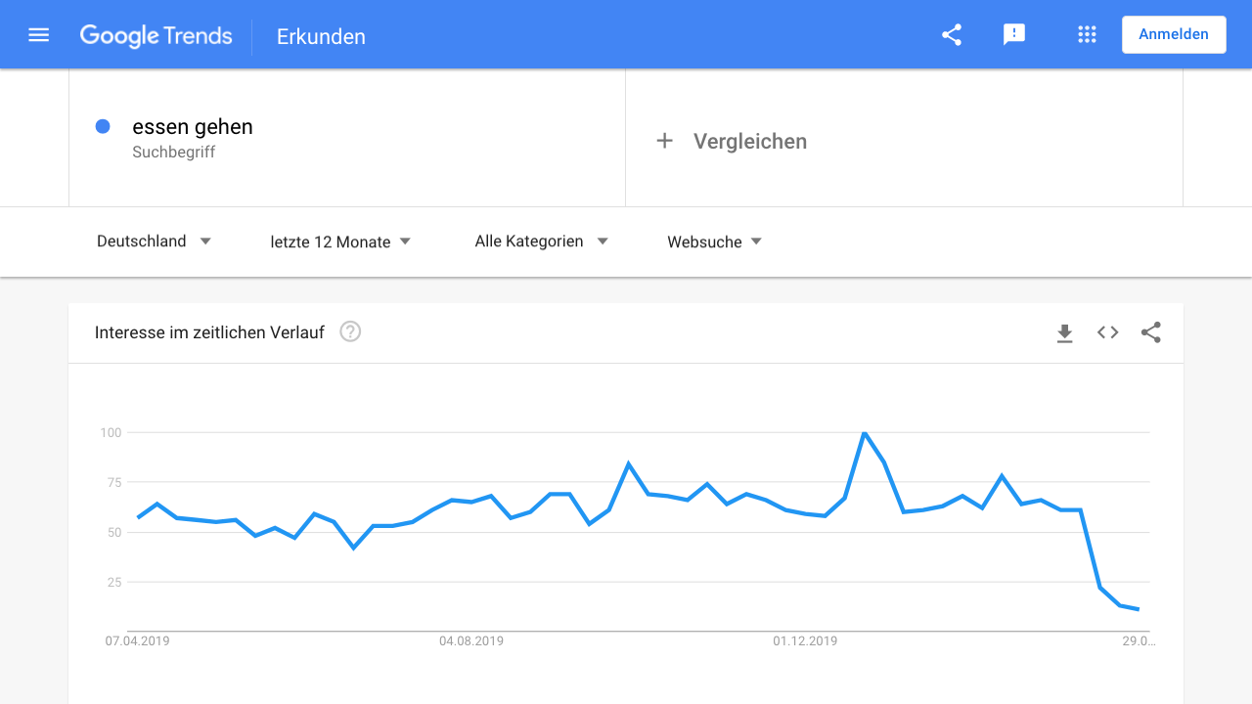This screenshot has width=1252, height=704.
Task: Open the Google apps grid
Action: pyautogui.click(x=1087, y=35)
